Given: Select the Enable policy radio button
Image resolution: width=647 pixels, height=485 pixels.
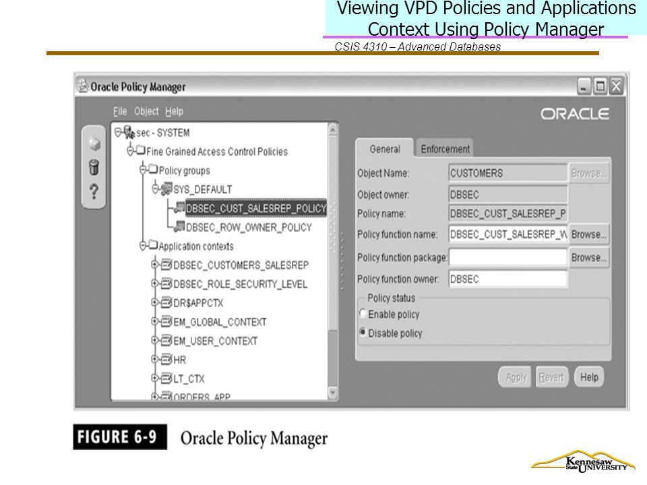Looking at the screenshot, I should [x=363, y=313].
